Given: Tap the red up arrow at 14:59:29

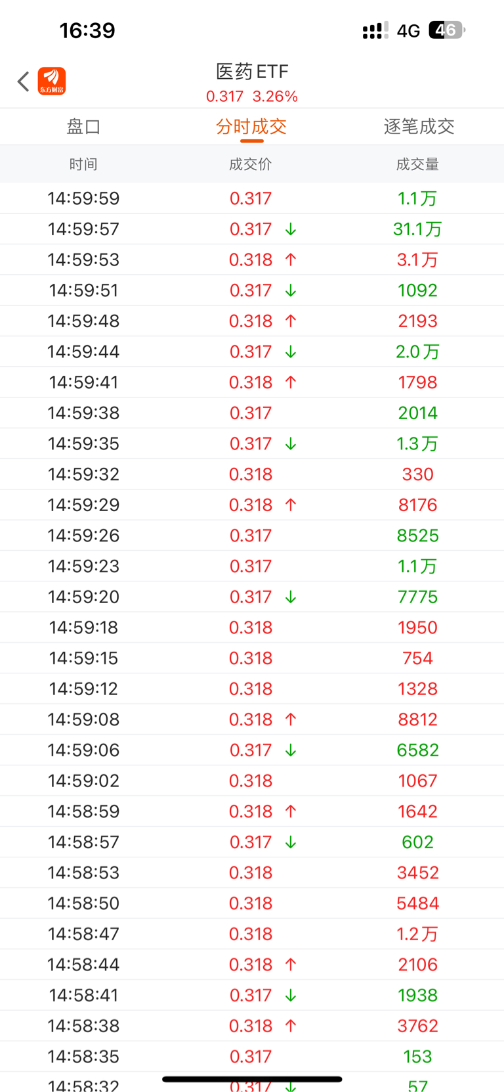Looking at the screenshot, I should 291,505.
